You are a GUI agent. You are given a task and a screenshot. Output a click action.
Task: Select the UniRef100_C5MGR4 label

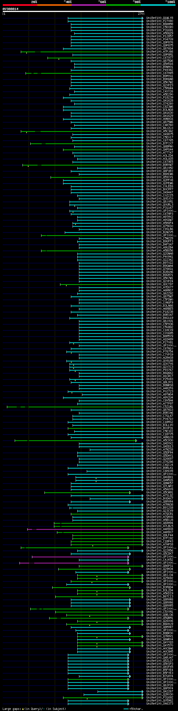pyautogui.click(x=160, y=88)
